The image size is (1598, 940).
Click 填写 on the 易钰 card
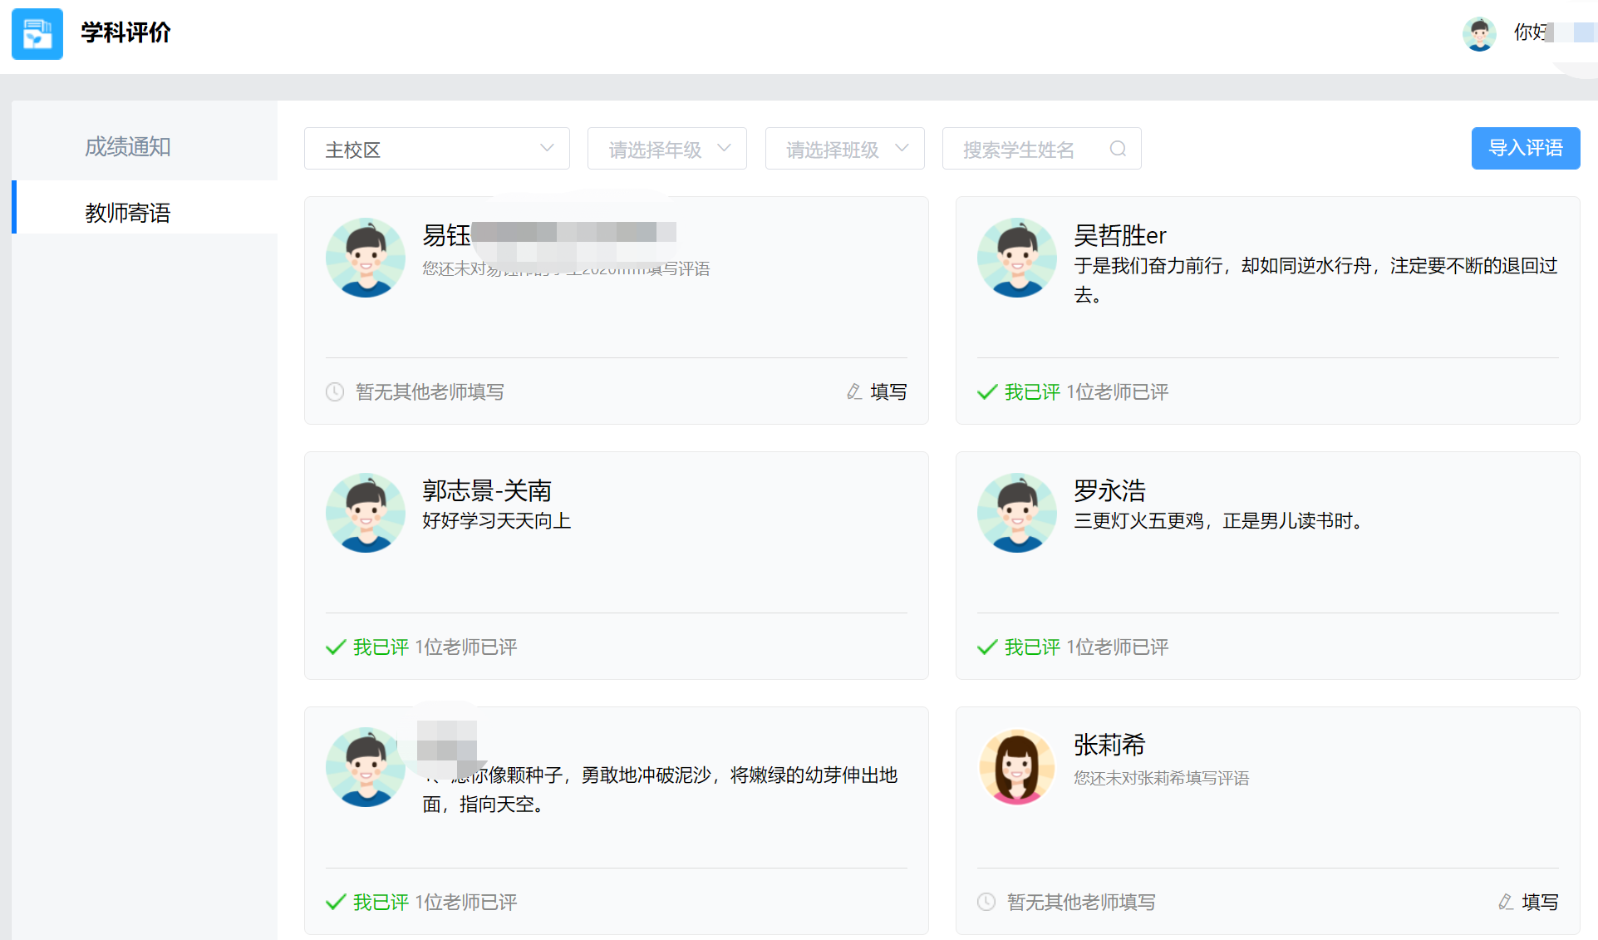888,391
